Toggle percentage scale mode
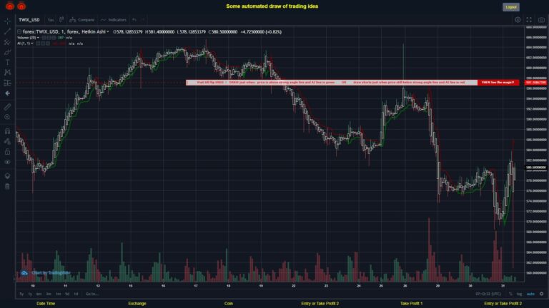The width and height of the screenshot is (549, 308). (510, 294)
